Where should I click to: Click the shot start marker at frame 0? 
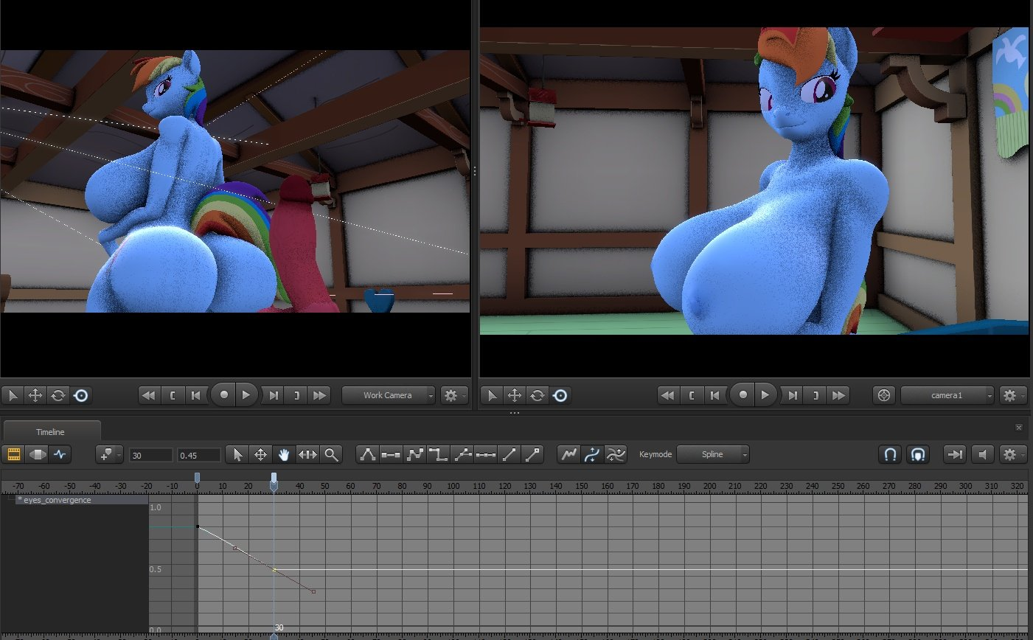tap(197, 479)
